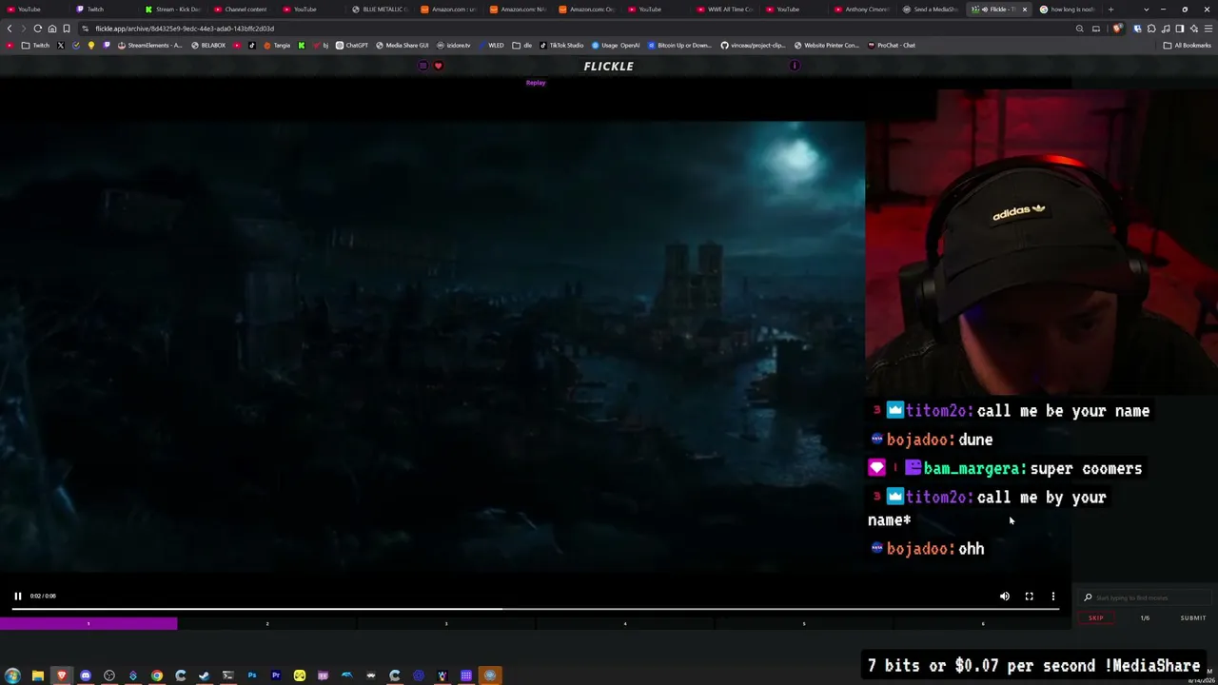Expand the All Bookmarks folder
This screenshot has width=1218, height=685.
click(x=1186, y=46)
